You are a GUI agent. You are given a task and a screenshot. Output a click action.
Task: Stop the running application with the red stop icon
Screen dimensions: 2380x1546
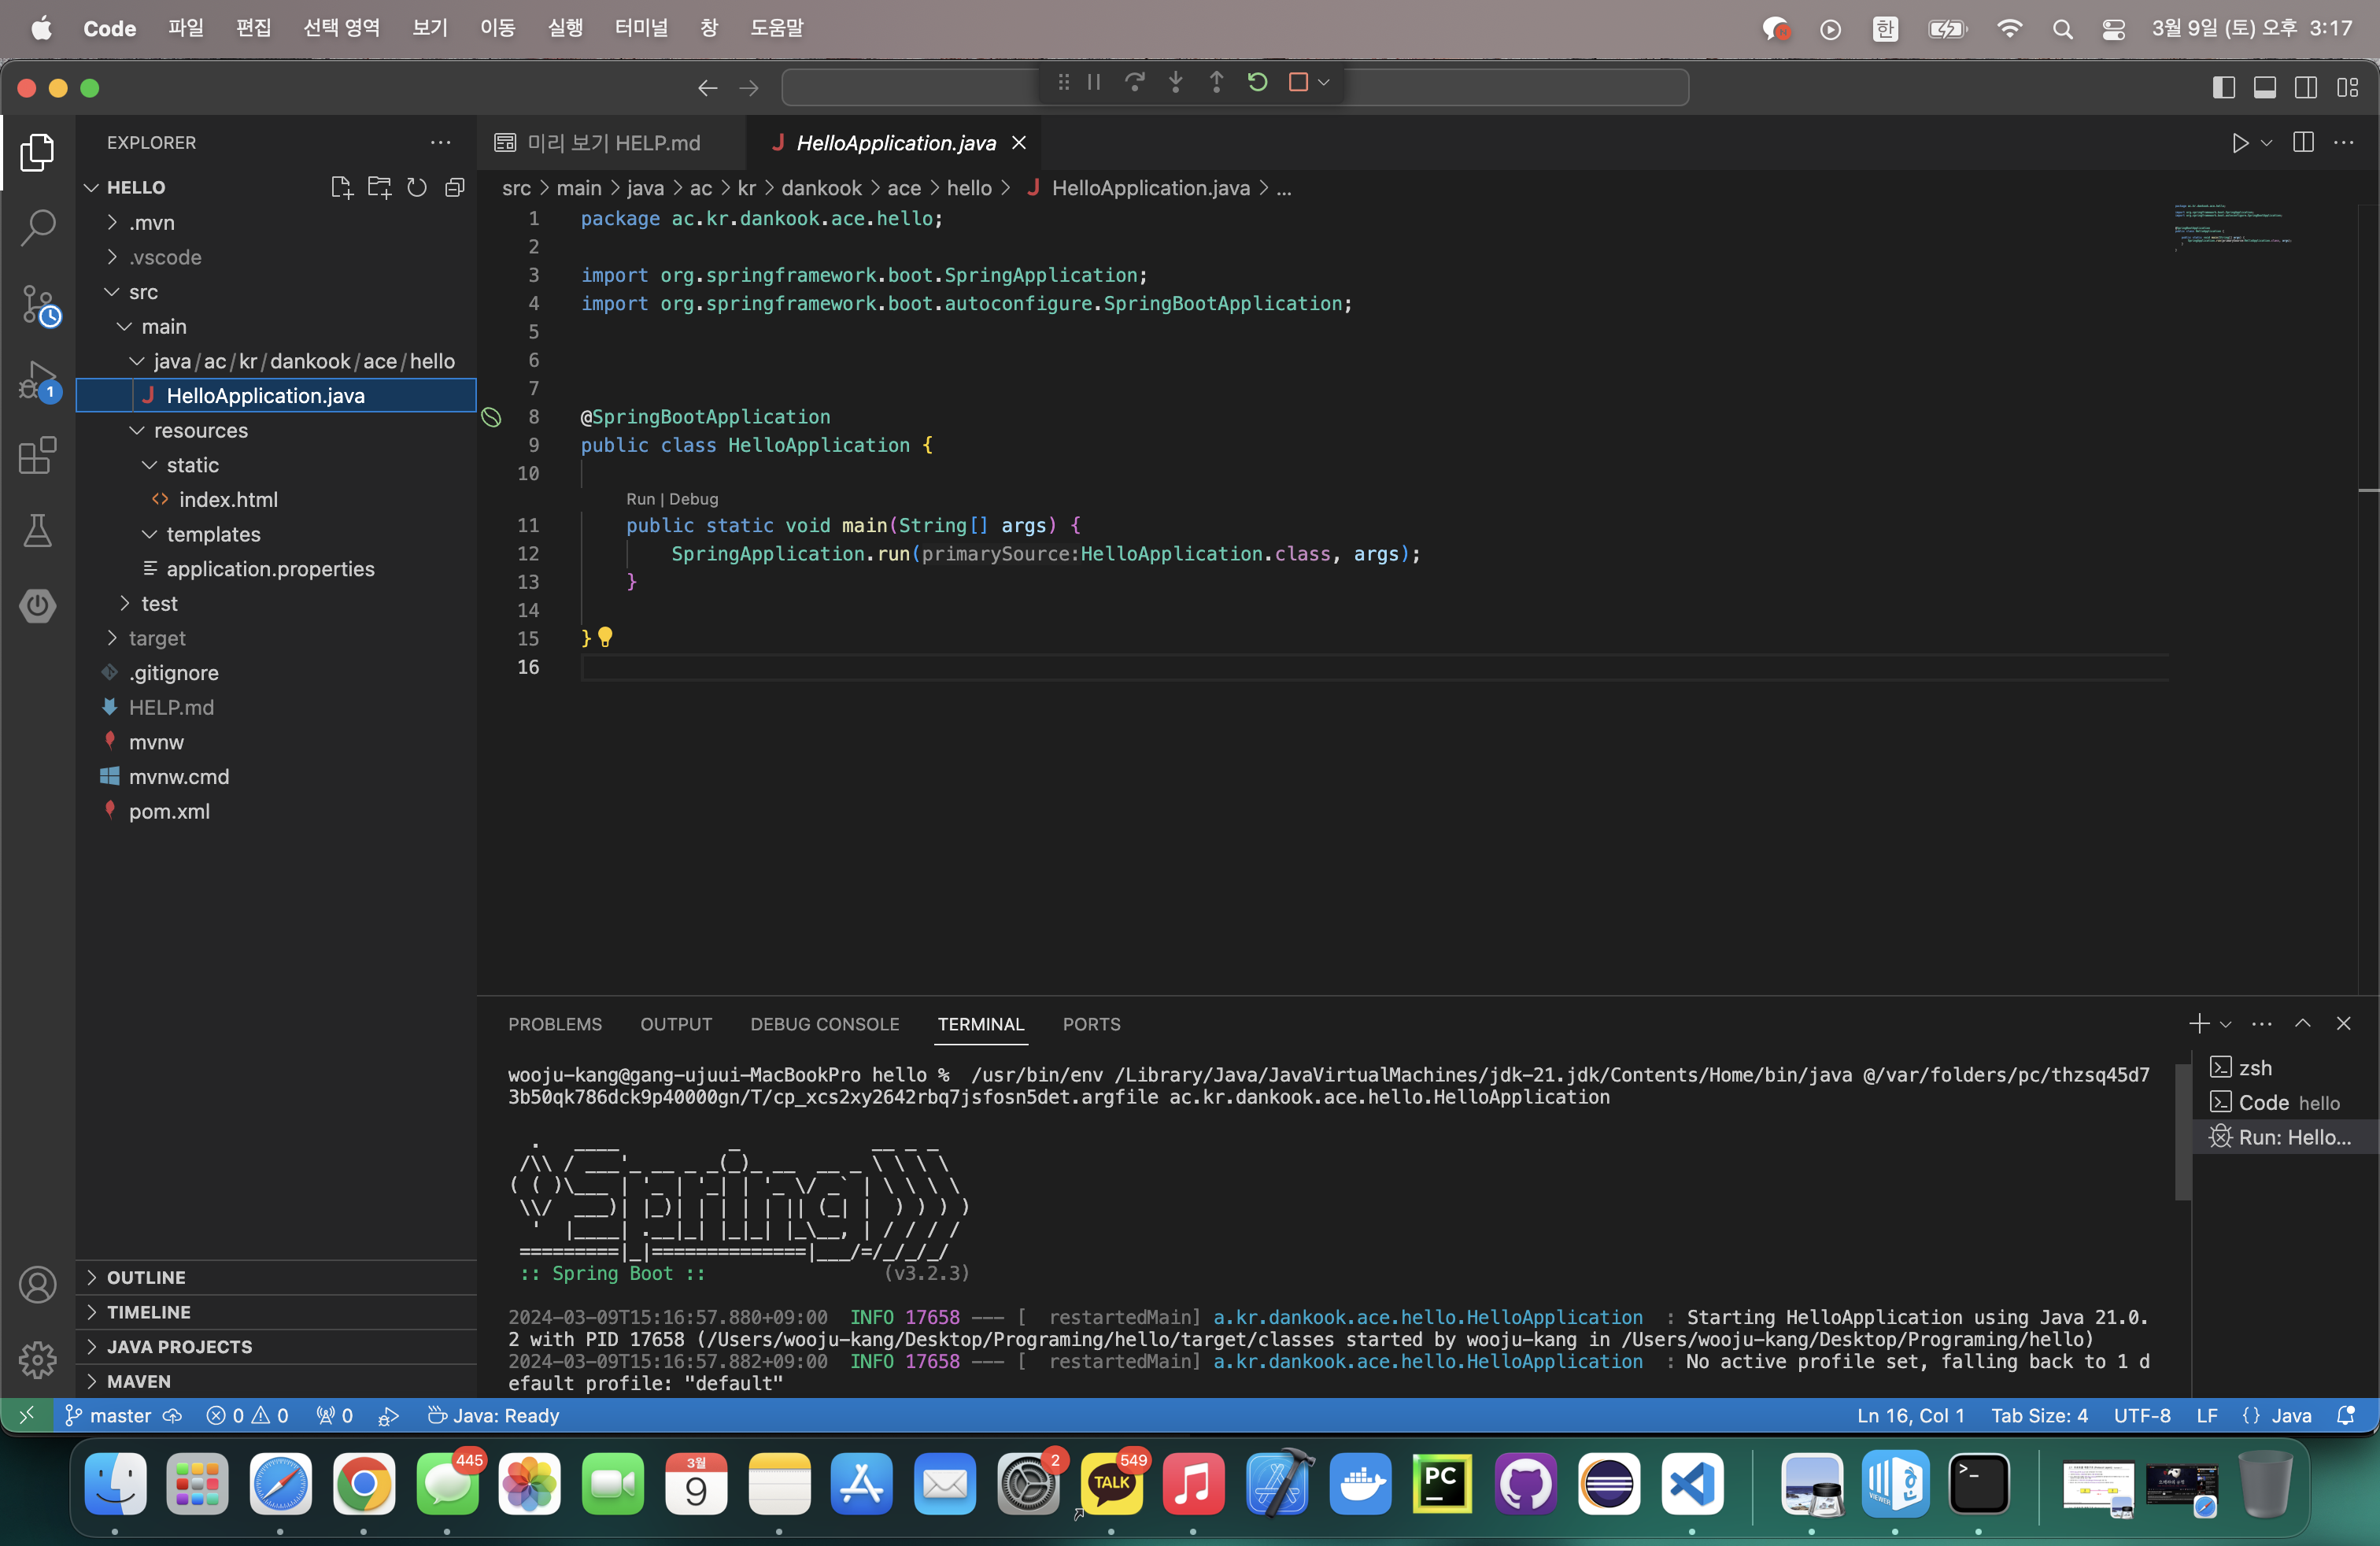pos(1298,82)
